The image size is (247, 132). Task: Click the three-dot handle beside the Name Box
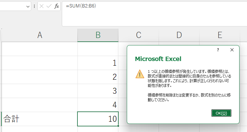point(34,6)
